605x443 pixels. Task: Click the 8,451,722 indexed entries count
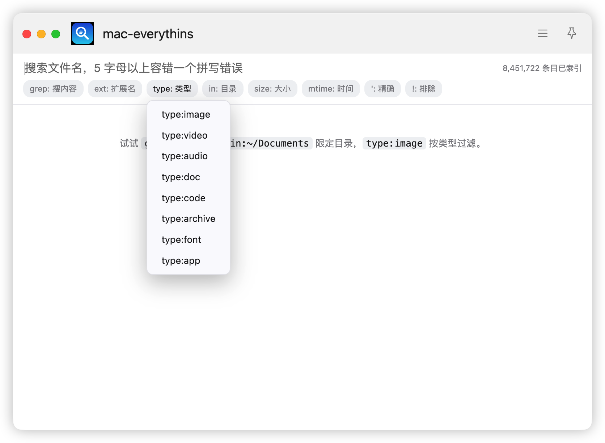[542, 68]
